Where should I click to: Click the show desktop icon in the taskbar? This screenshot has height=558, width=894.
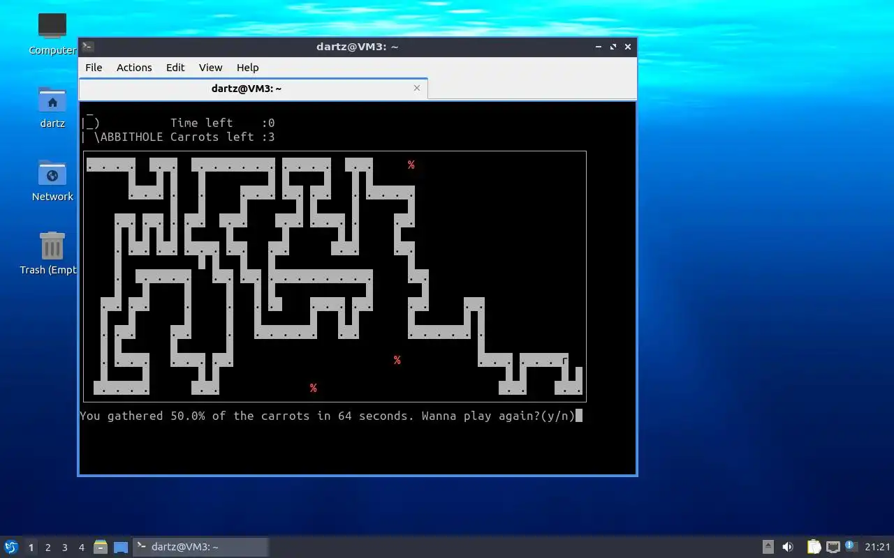click(x=121, y=548)
